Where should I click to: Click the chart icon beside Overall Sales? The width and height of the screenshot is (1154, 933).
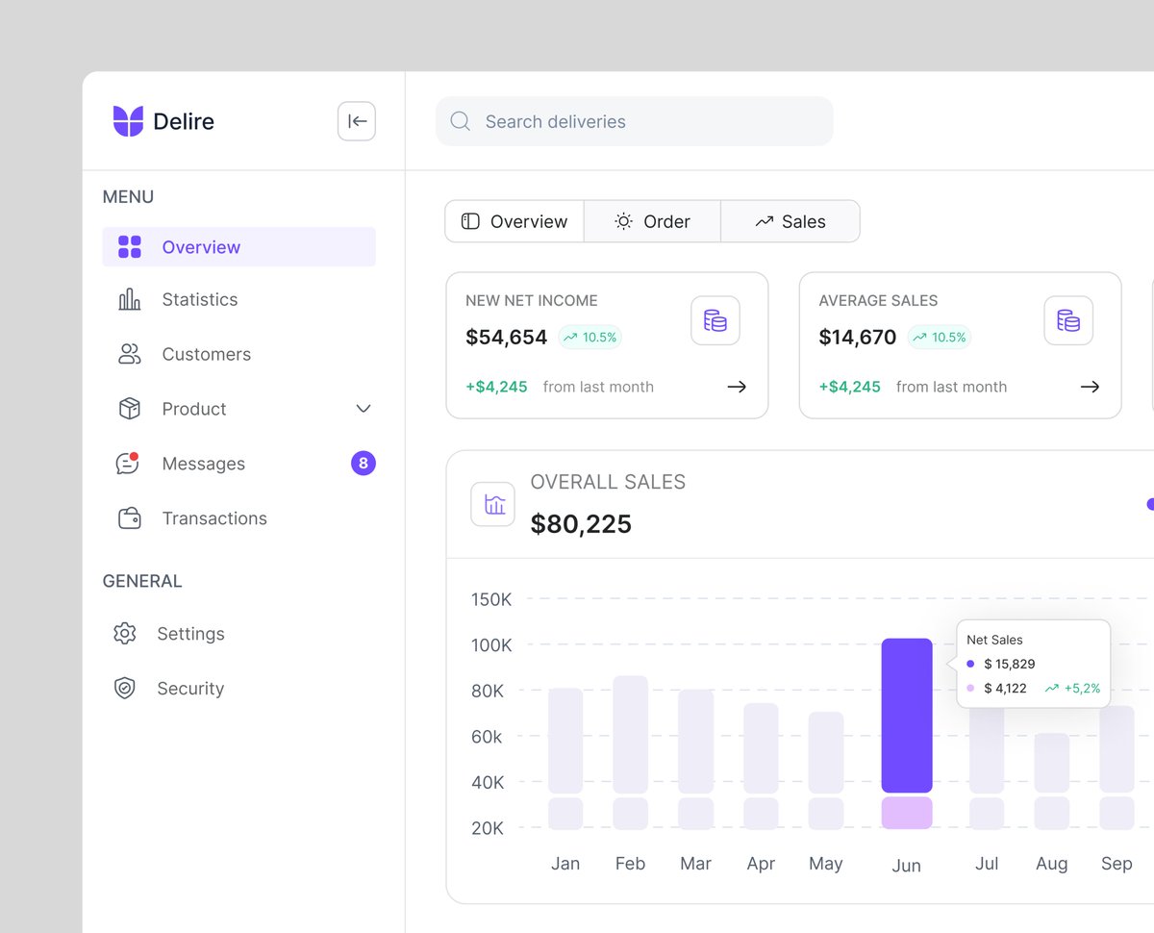tap(492, 503)
